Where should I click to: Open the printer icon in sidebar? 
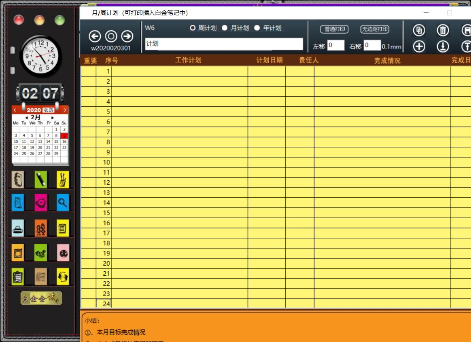coord(18,228)
